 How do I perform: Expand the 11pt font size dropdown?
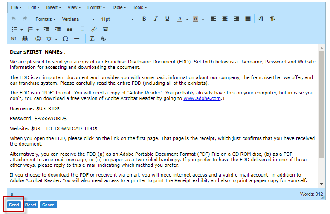(117, 19)
